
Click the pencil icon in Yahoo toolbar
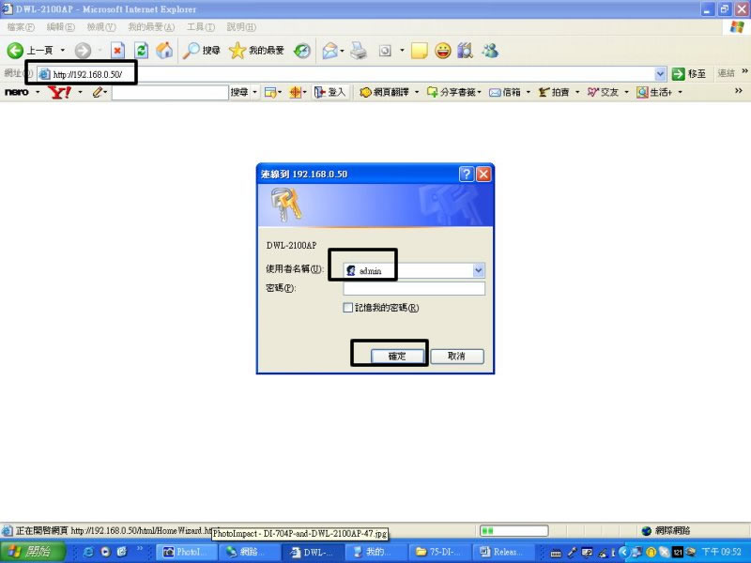(x=98, y=92)
